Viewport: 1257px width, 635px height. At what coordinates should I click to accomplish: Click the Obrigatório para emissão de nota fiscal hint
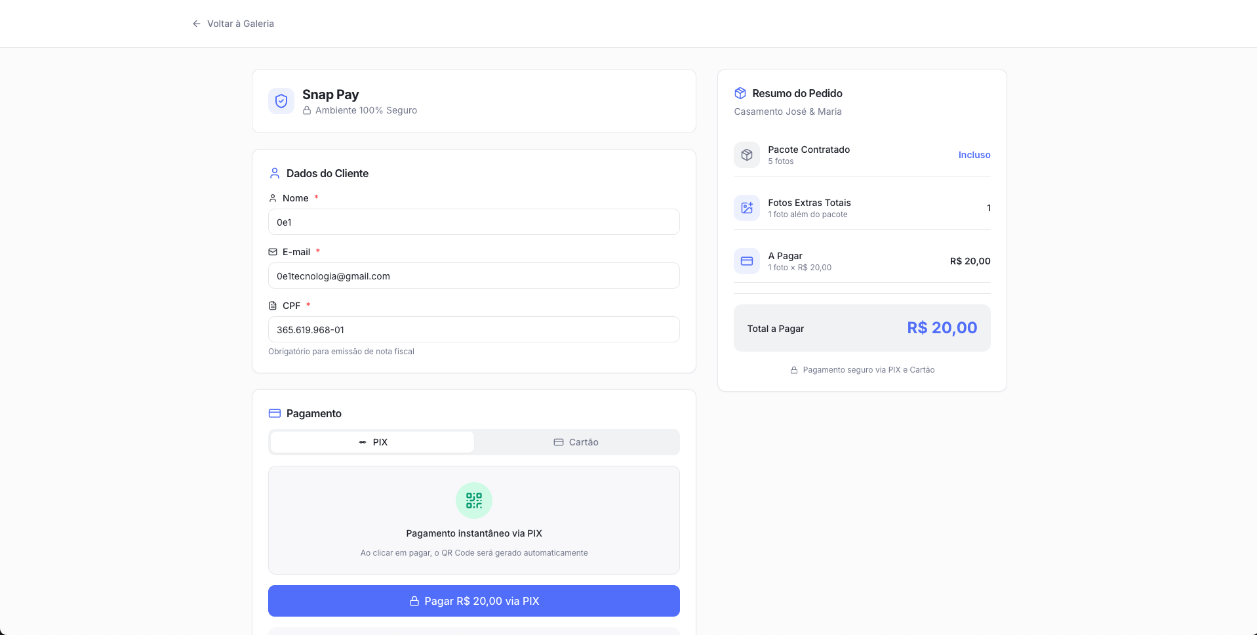(x=341, y=352)
